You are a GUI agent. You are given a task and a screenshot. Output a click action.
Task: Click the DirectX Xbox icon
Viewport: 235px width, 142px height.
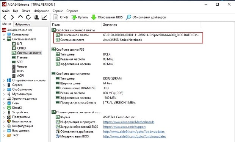tap(9, 108)
